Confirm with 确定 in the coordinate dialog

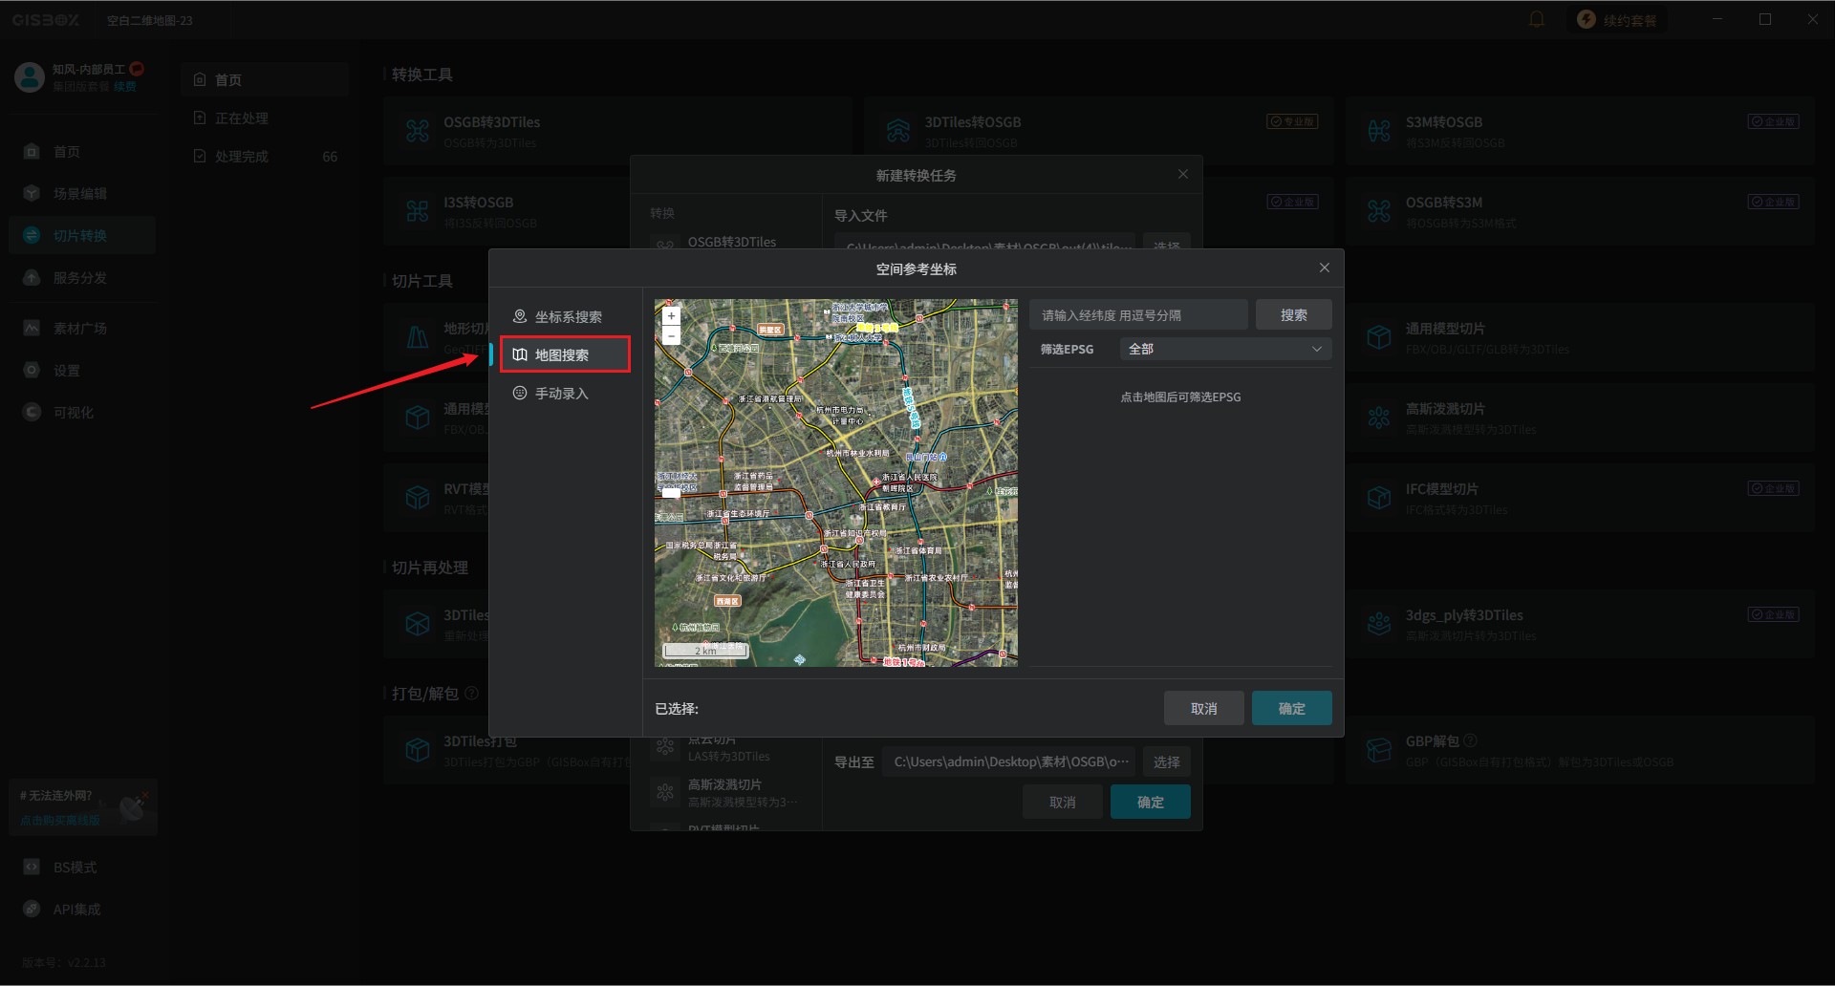[x=1291, y=708]
